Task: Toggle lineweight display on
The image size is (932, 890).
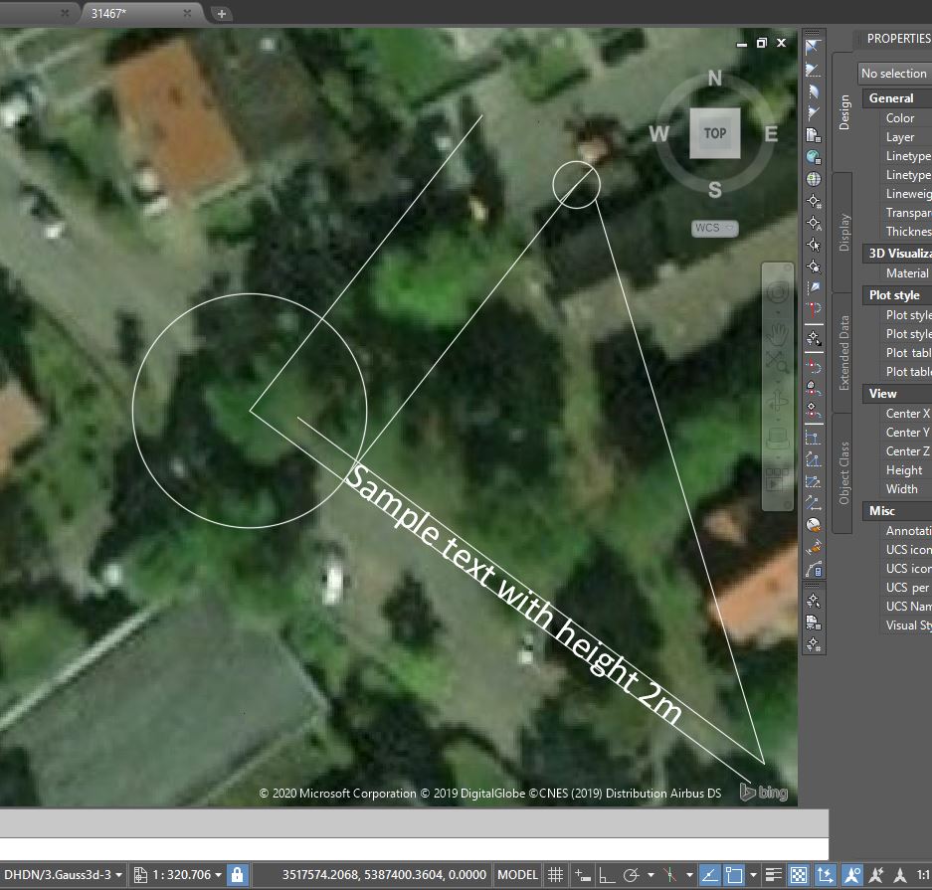Action: coord(773,875)
